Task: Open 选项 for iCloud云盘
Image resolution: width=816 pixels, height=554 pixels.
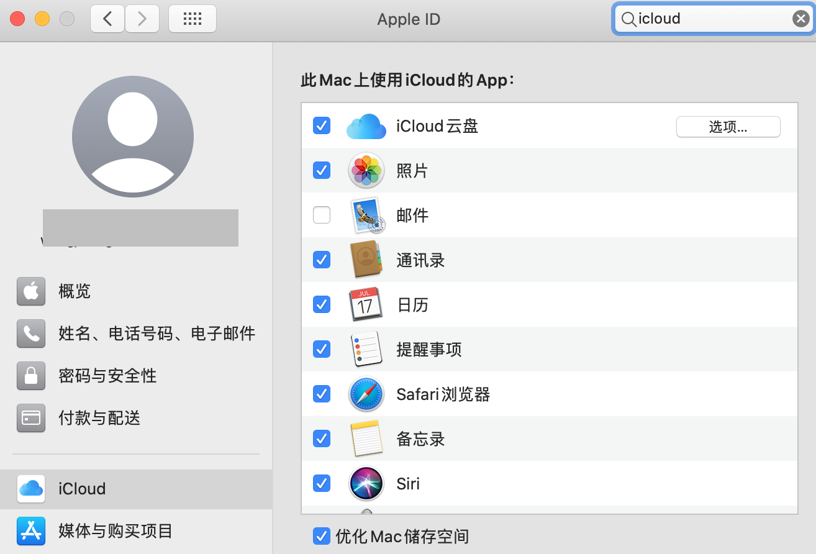Action: pos(728,127)
